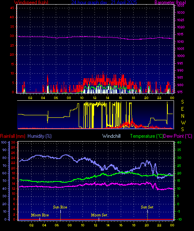Click the 35 windspeed scale value
The height and width of the screenshot is (231, 194).
[x=12, y=27]
